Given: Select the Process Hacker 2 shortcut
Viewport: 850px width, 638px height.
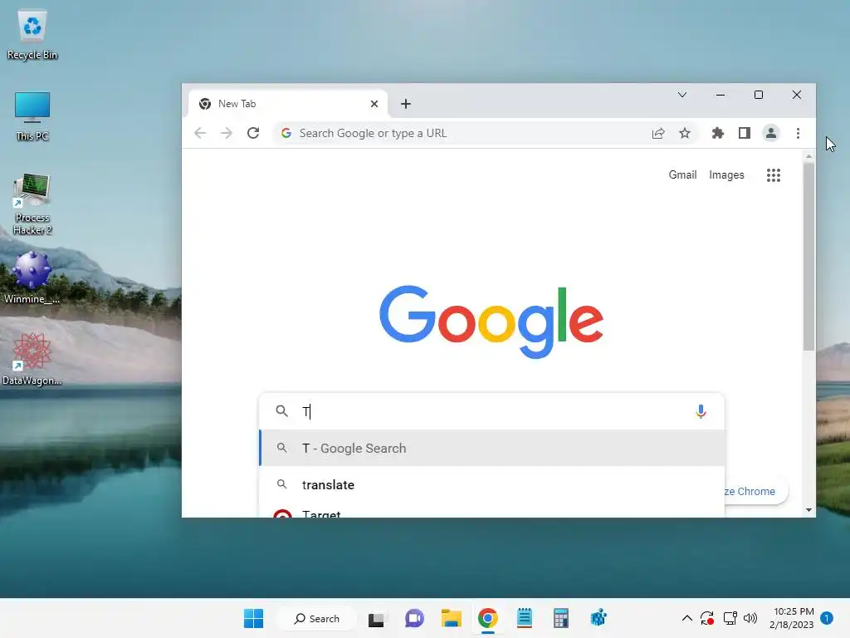Looking at the screenshot, I should tap(32, 204).
